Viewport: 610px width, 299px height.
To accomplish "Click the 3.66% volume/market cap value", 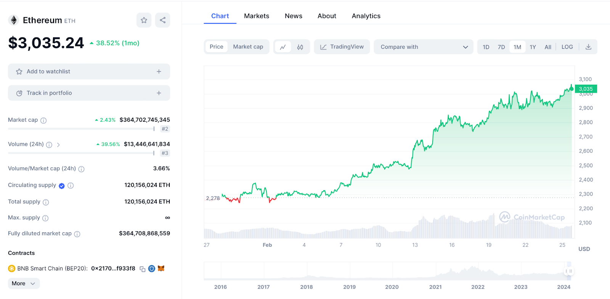I will [162, 169].
